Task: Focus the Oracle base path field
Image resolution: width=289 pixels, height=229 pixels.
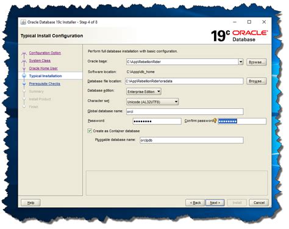Action: pos(182,62)
